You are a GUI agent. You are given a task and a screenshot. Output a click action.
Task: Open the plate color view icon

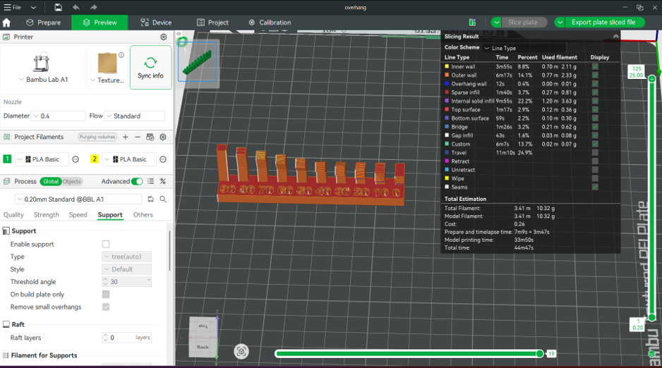[x=472, y=23]
